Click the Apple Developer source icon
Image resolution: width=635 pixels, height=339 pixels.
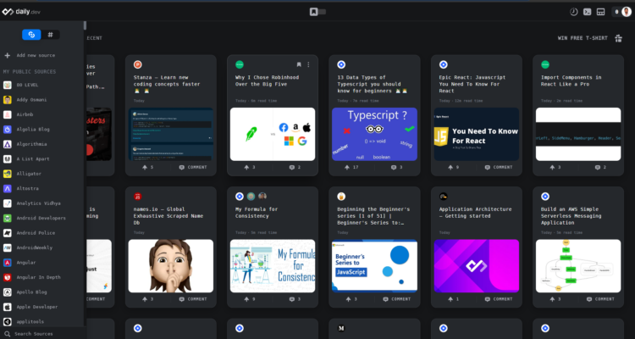point(8,307)
